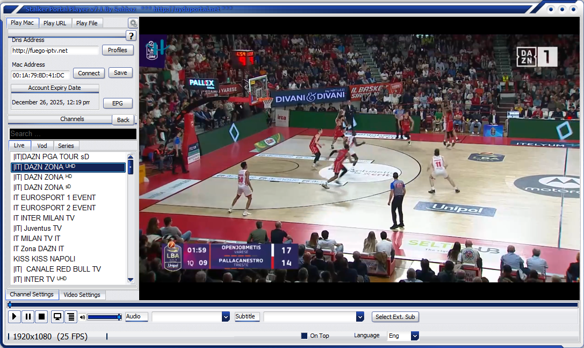Select channel IT EUROSPORT 2 EVENT
Image resolution: width=584 pixels, height=348 pixels.
(69, 208)
